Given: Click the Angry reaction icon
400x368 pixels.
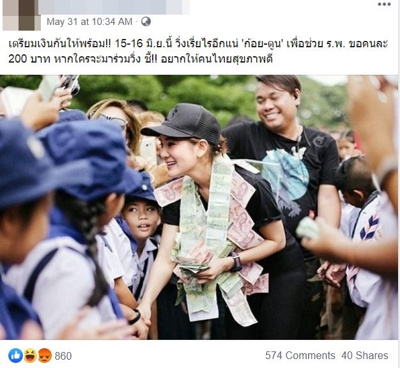Looking at the screenshot, I should 45,355.
